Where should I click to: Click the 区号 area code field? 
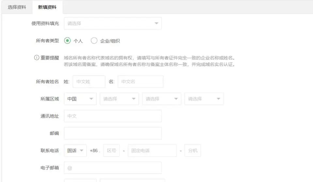tap(112, 150)
